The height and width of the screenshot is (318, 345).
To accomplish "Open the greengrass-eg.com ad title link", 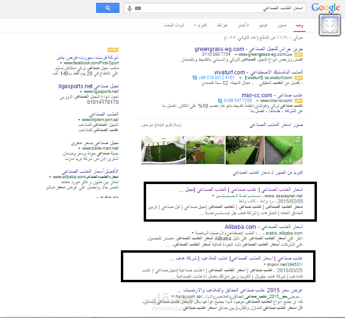I will click(248, 49).
